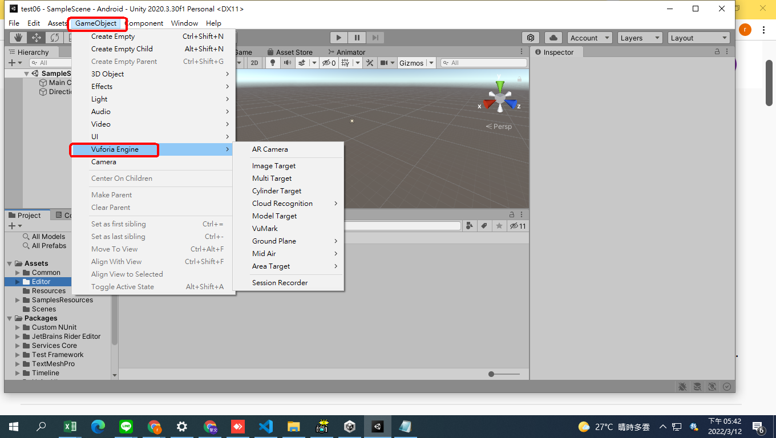This screenshot has height=438, width=776.
Task: Open grid settings dropdown arrow
Action: [x=358, y=63]
